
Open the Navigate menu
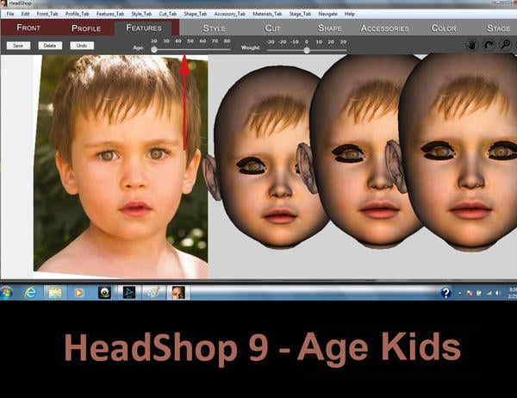pyautogui.click(x=327, y=14)
